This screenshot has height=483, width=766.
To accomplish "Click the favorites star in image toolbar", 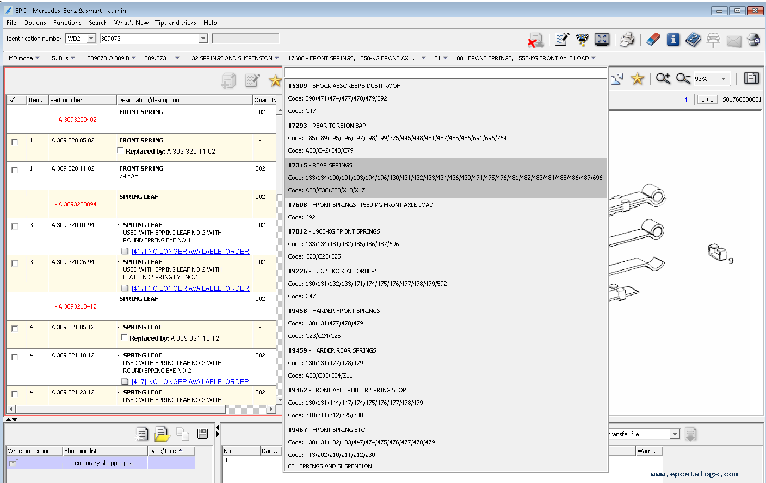I will pos(637,79).
